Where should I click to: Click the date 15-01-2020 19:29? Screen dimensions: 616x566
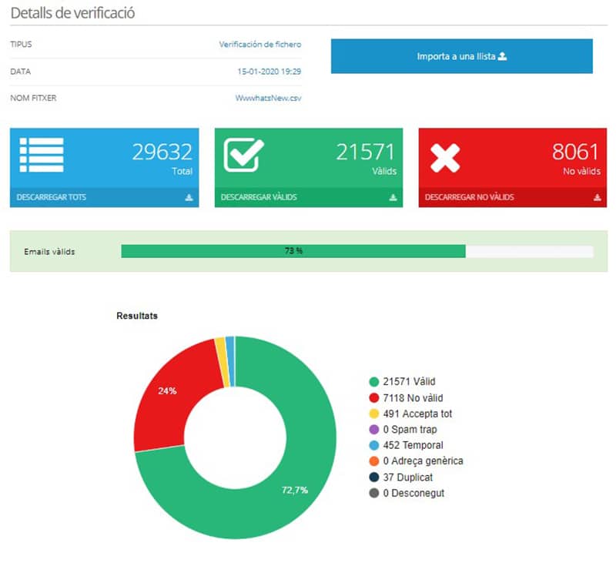269,72
